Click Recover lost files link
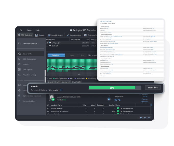Image resolution: width=174 pixels, height=146 pixels. point(29,101)
